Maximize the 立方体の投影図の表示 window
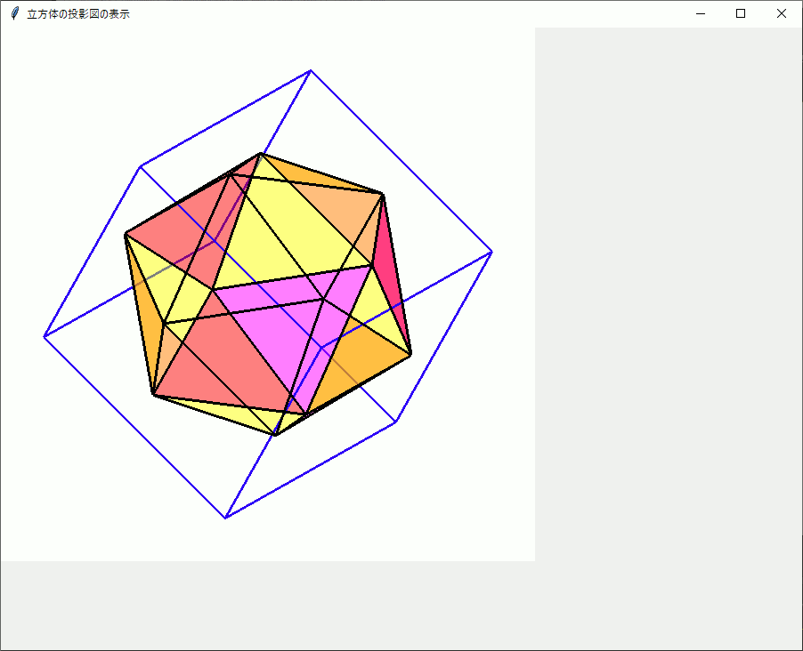Screen dimensions: 803x651 [741, 14]
